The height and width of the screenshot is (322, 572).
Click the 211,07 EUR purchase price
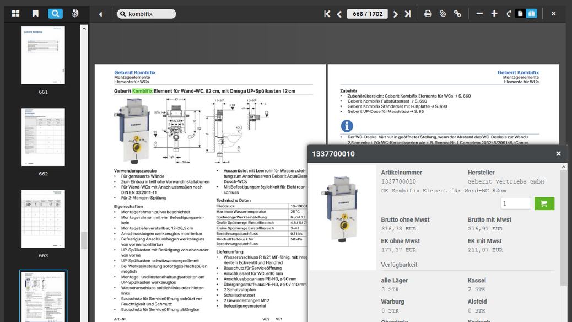[x=485, y=250]
